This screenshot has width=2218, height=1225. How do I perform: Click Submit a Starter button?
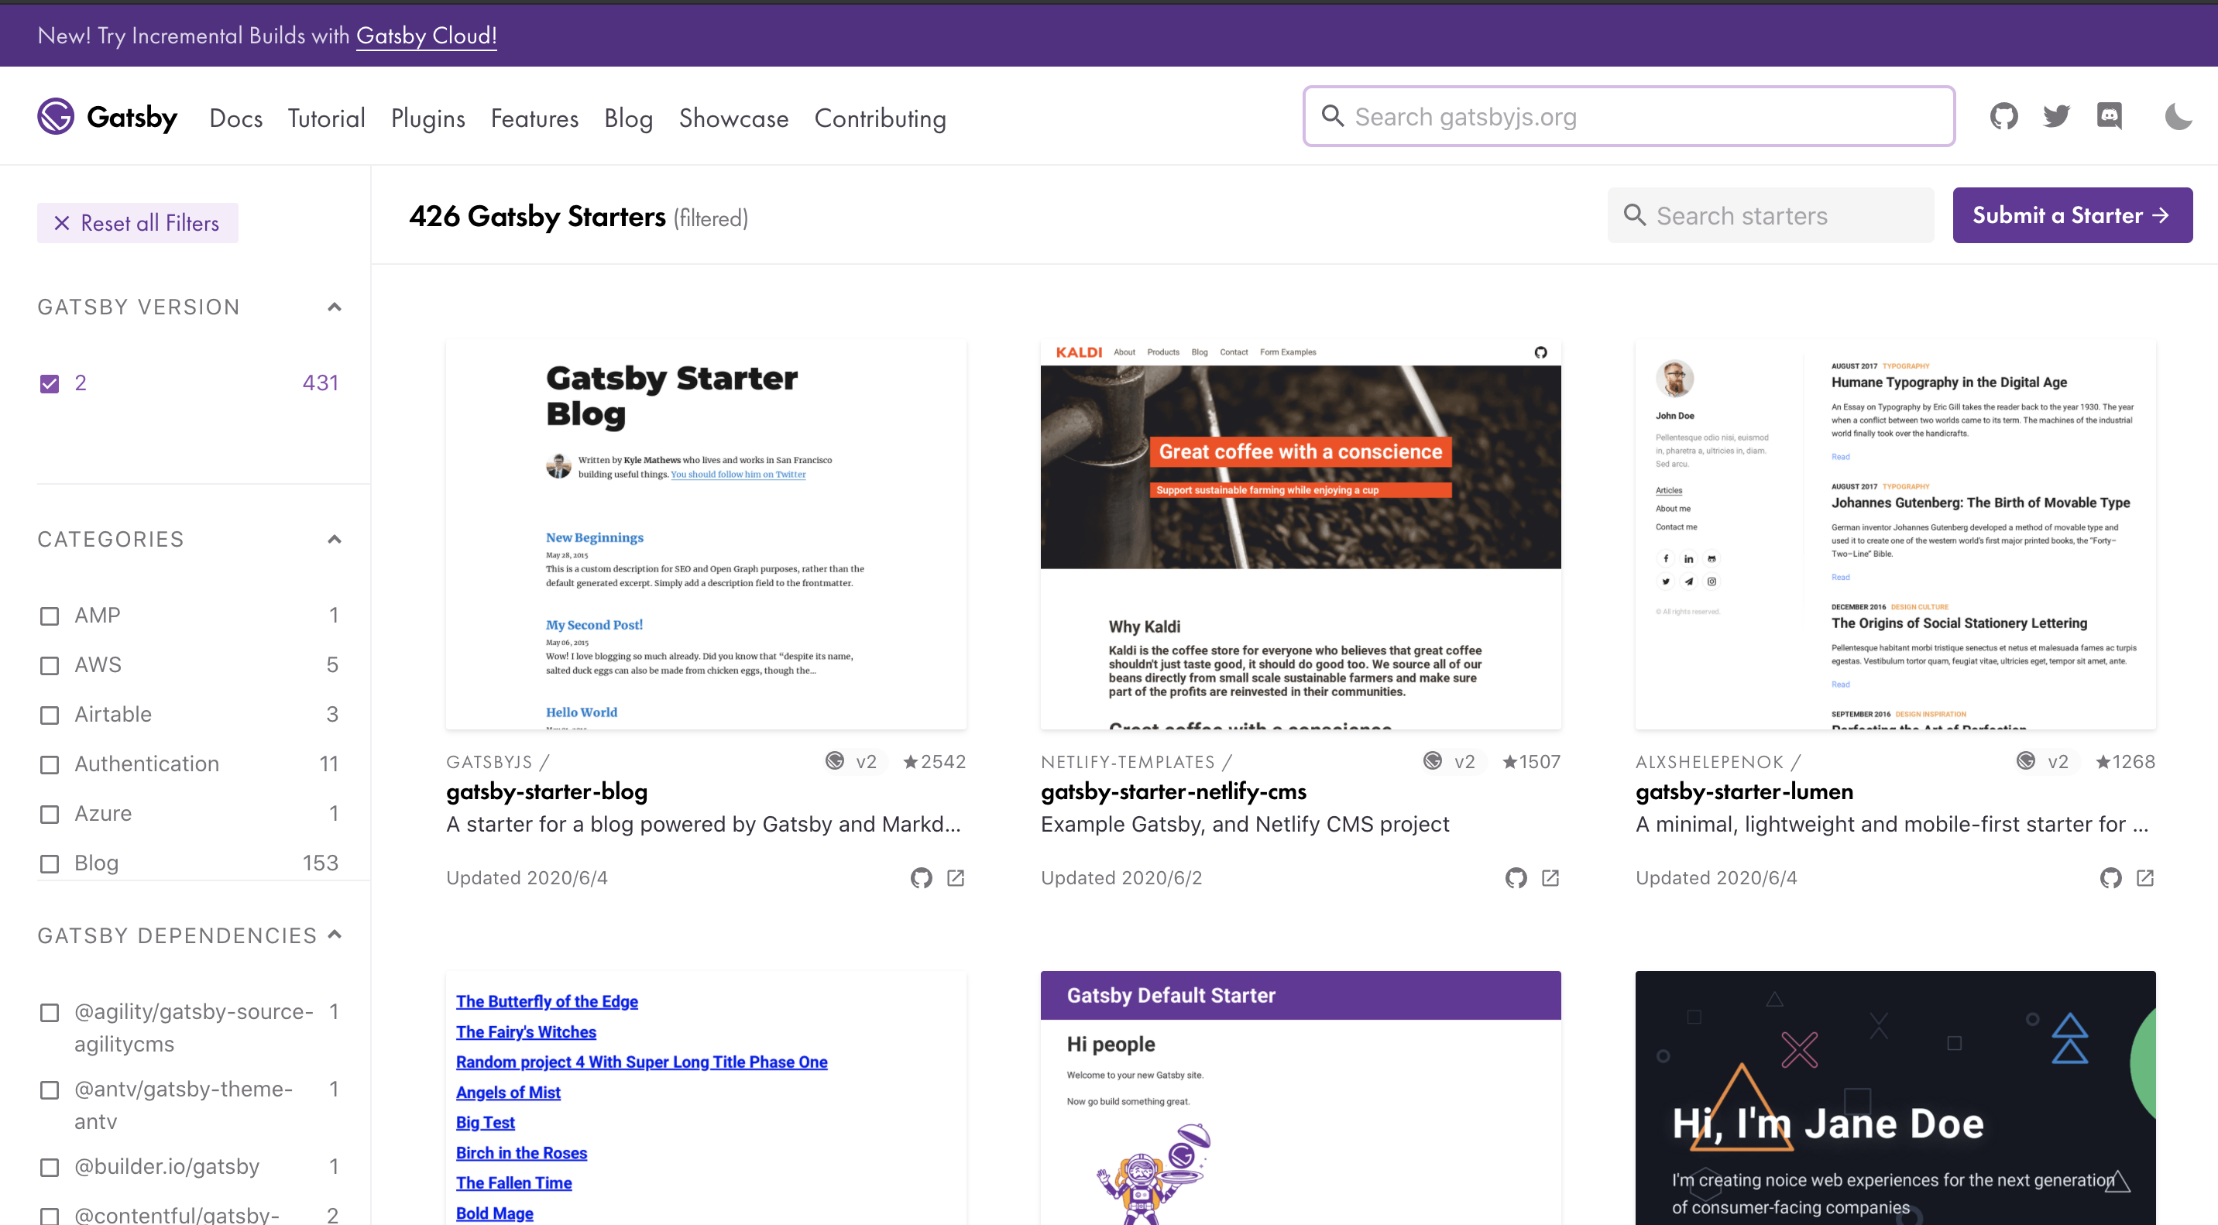(x=2072, y=214)
